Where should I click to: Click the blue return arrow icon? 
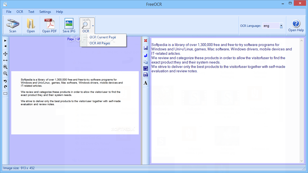click(x=146, y=56)
